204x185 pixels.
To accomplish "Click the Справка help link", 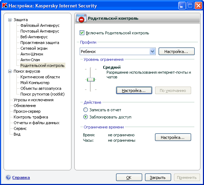I will click(x=21, y=177).
